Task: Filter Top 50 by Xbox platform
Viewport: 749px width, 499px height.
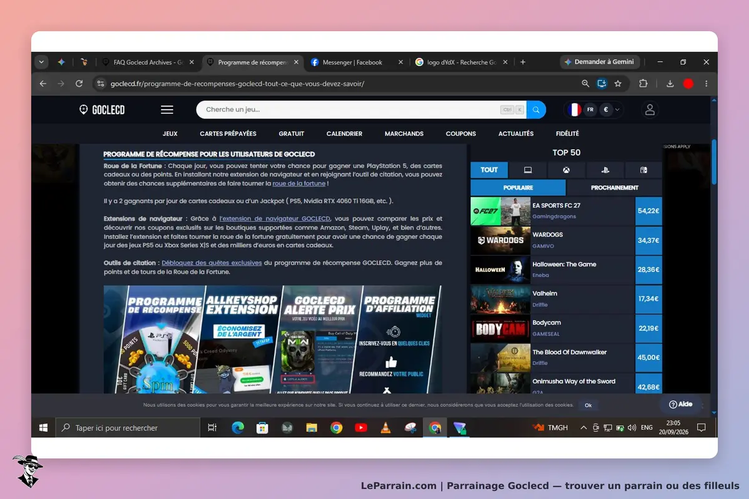Action: [566, 170]
